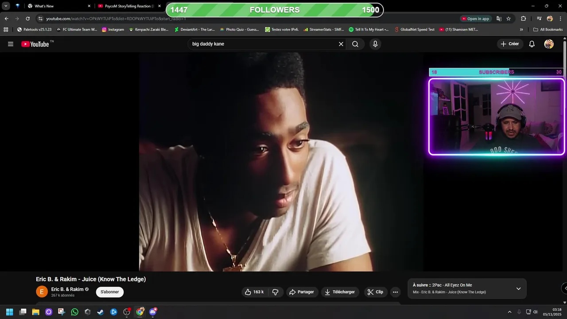
Task: Open the Eric B. & Rakim channel name
Action: click(67, 289)
